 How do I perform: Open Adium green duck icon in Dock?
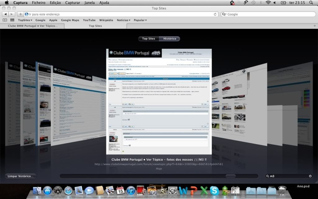[225, 191]
